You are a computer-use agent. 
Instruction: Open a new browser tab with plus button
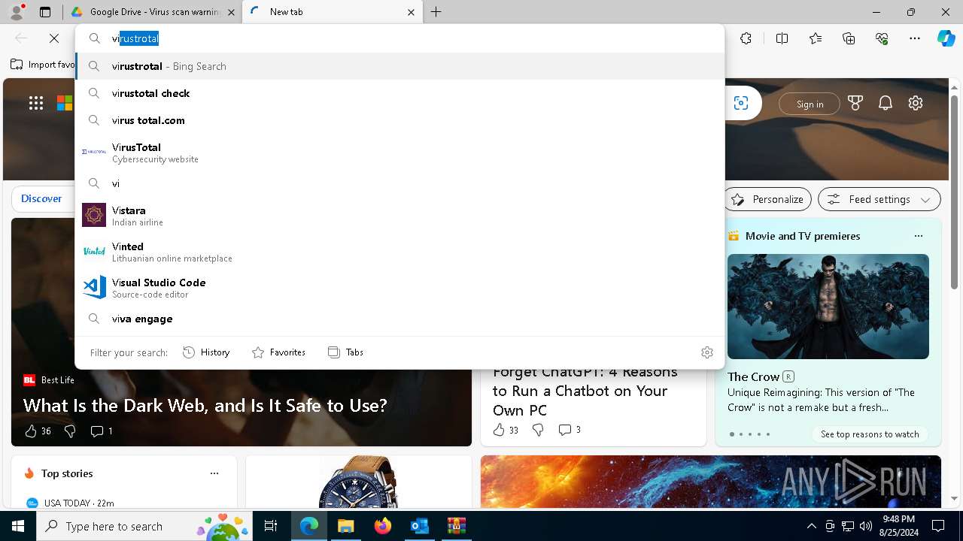click(436, 12)
